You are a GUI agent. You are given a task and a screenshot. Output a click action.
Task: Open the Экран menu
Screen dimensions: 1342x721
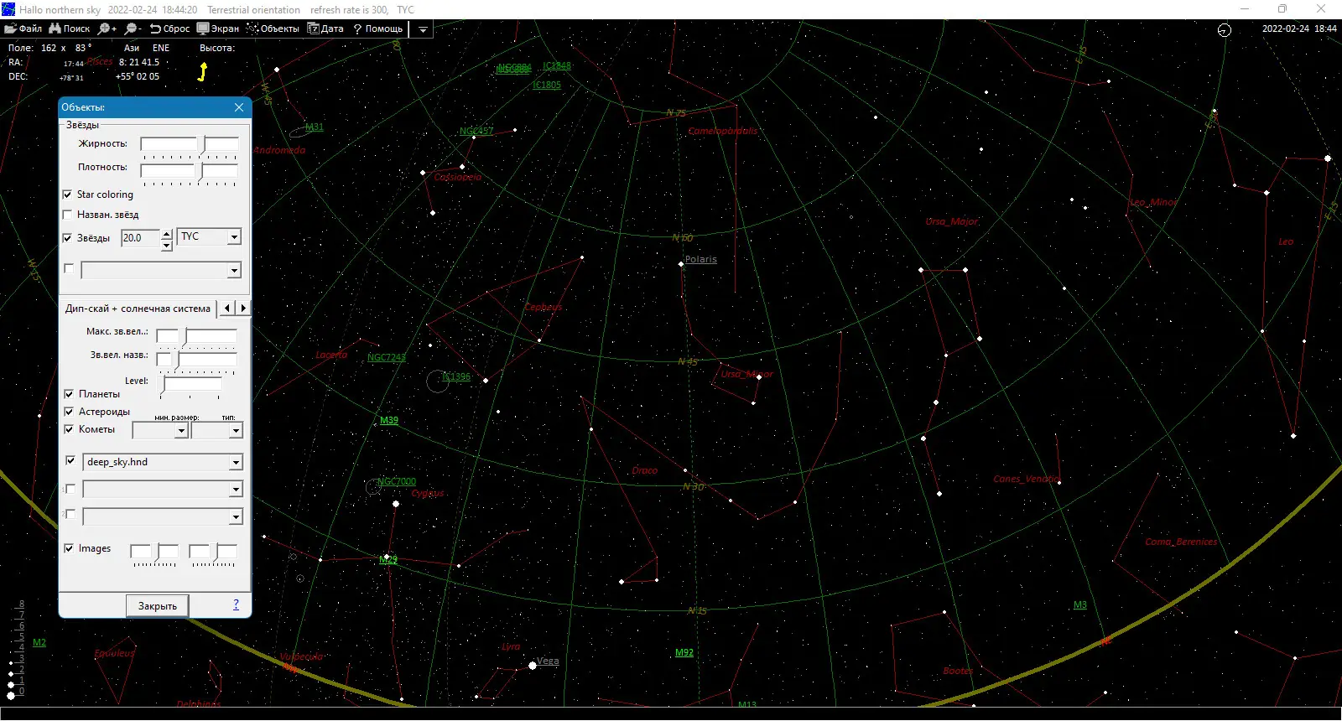pyautogui.click(x=218, y=29)
